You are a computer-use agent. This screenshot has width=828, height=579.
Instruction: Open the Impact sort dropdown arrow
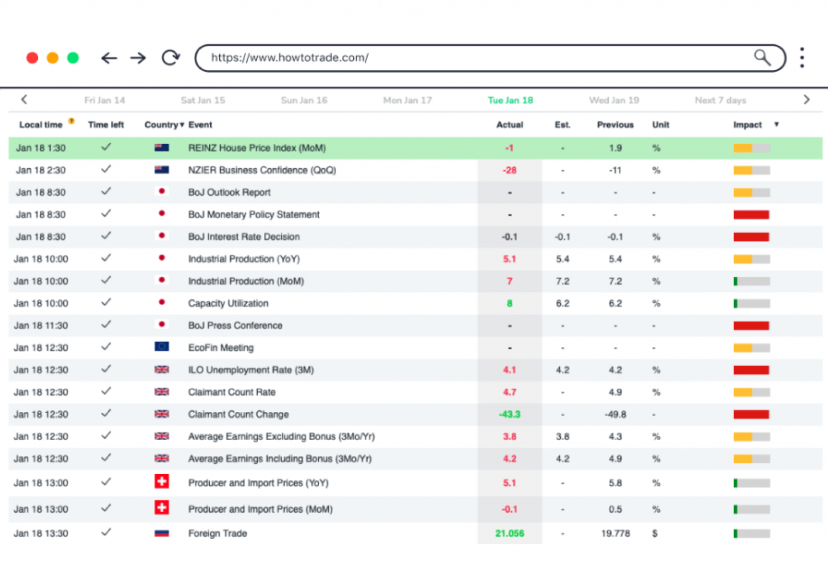click(777, 125)
